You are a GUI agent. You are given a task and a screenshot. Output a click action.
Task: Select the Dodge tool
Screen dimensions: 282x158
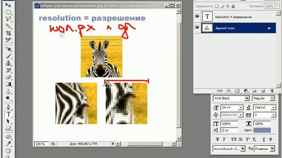point(8,98)
